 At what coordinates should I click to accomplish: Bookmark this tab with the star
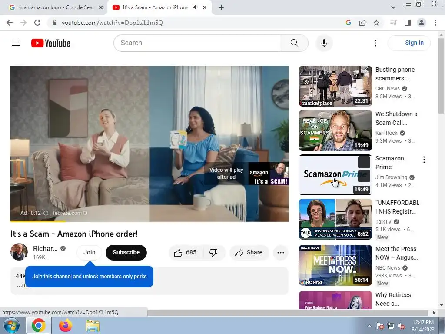click(x=376, y=23)
